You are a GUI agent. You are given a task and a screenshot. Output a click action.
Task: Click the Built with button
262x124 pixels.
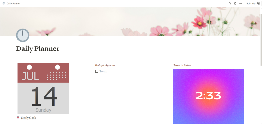(253, 3)
